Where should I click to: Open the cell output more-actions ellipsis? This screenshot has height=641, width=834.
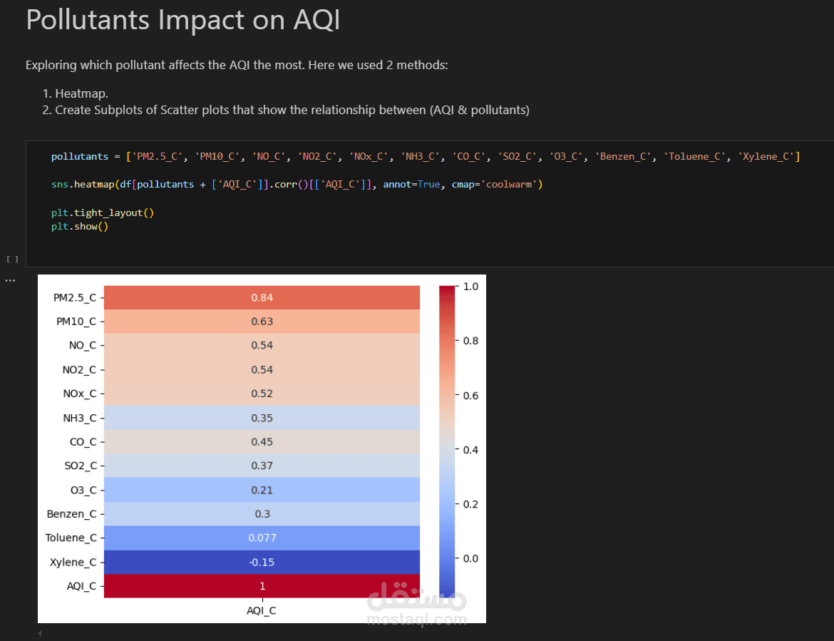[x=10, y=280]
